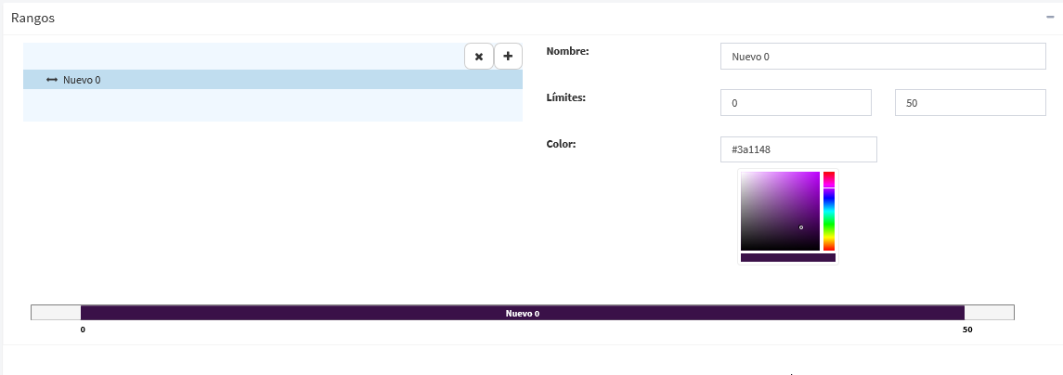Click the upper limit field showing 50
Viewport: 1063px width, 375px height.
click(x=970, y=103)
